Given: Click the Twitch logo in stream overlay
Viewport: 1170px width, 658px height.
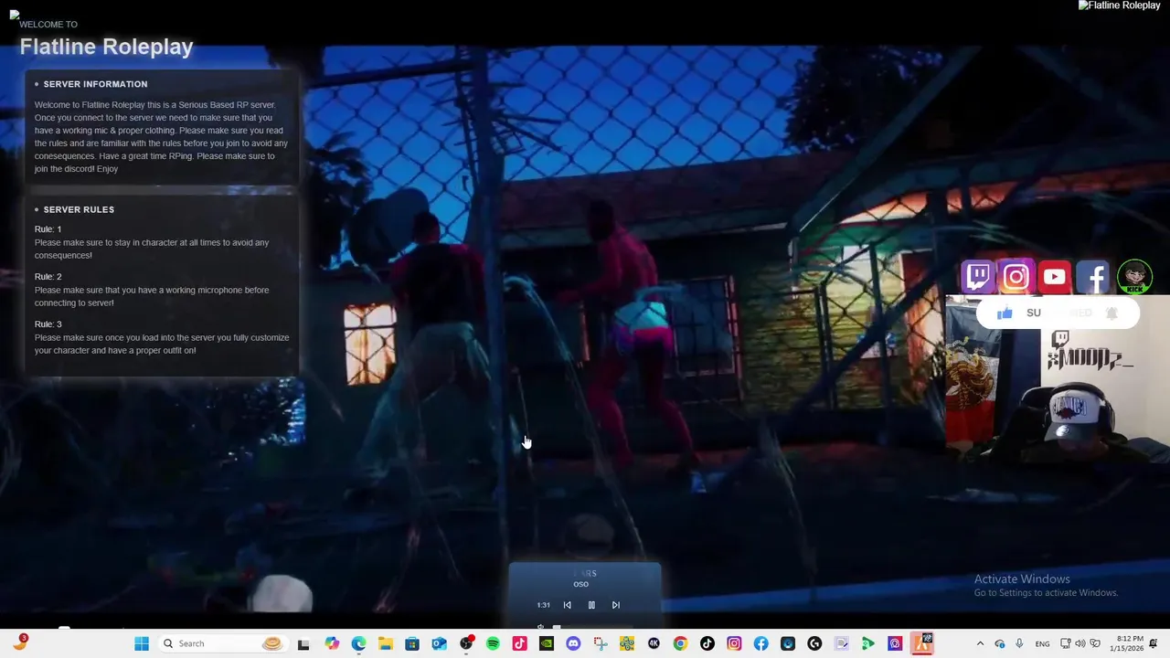Looking at the screenshot, I should 978,276.
